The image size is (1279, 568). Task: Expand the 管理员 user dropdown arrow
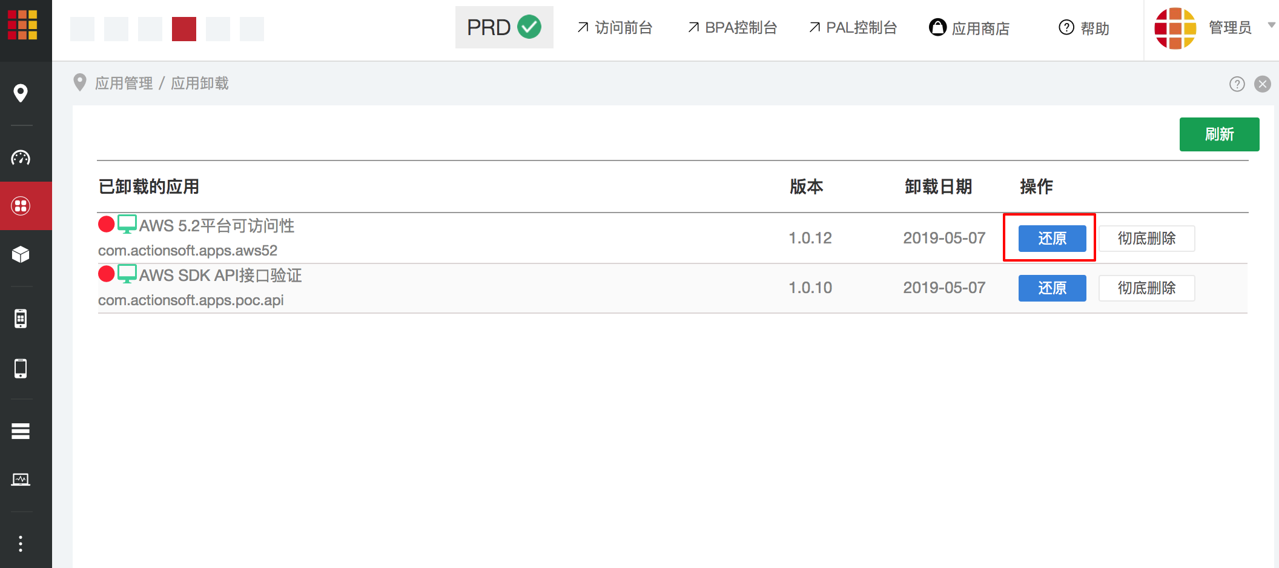click(1271, 25)
